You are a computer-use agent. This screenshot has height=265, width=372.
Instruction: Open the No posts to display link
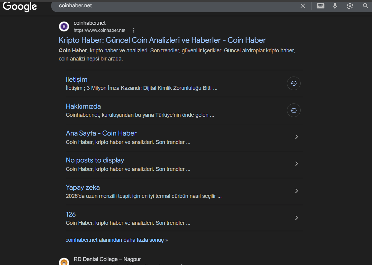[95, 160]
